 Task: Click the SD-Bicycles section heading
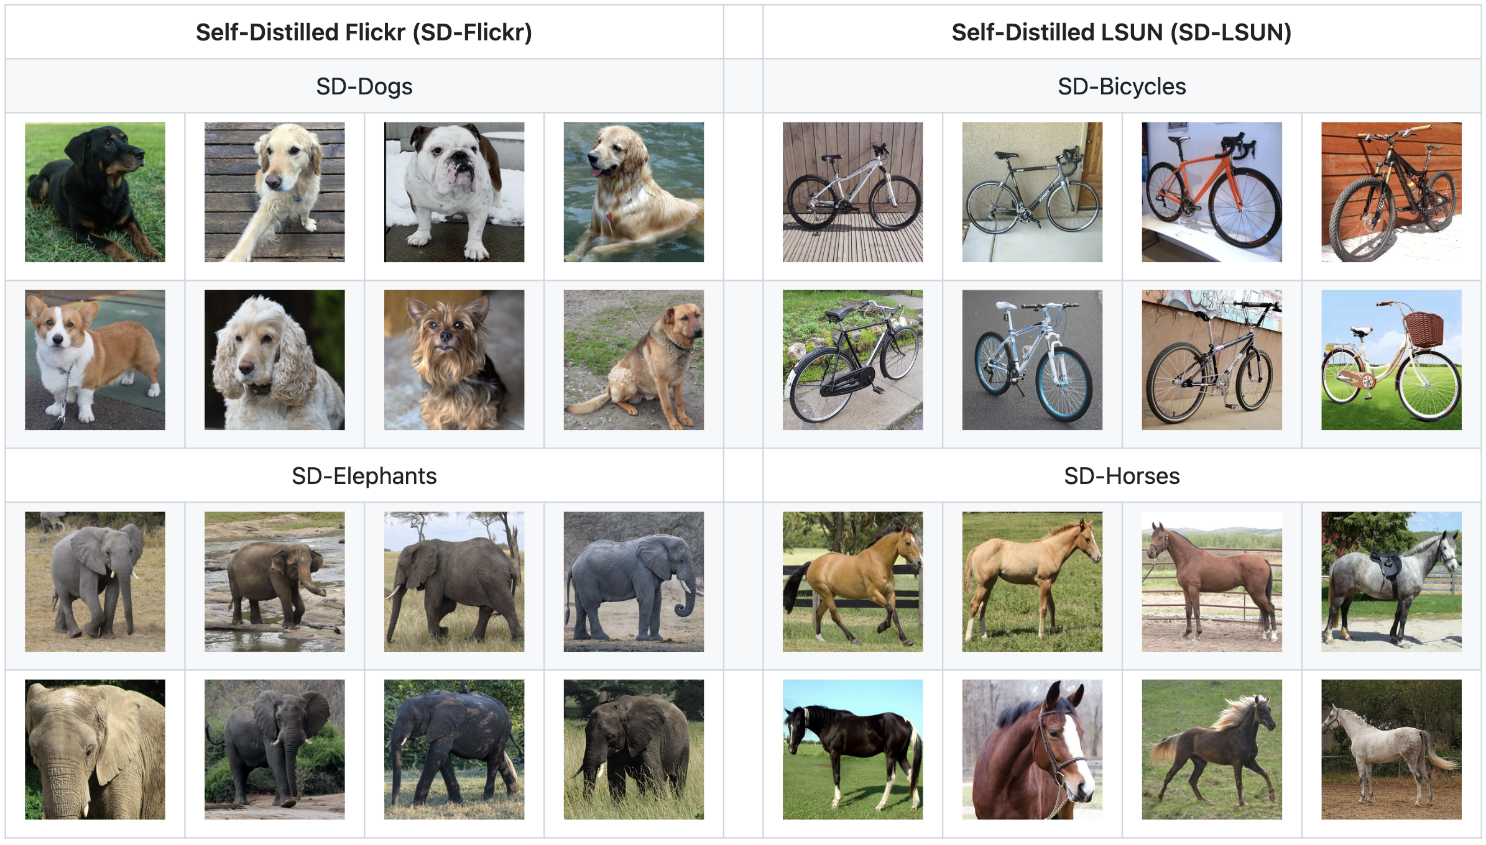click(x=1122, y=86)
